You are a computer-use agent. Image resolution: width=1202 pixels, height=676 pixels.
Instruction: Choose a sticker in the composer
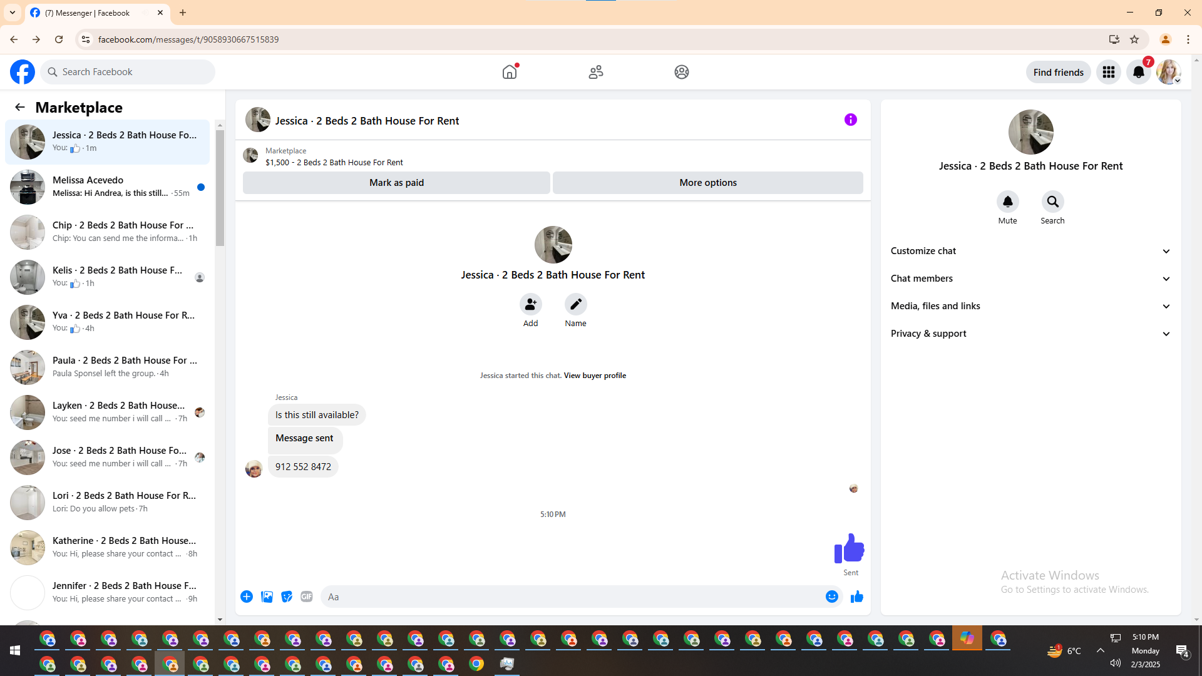[287, 597]
